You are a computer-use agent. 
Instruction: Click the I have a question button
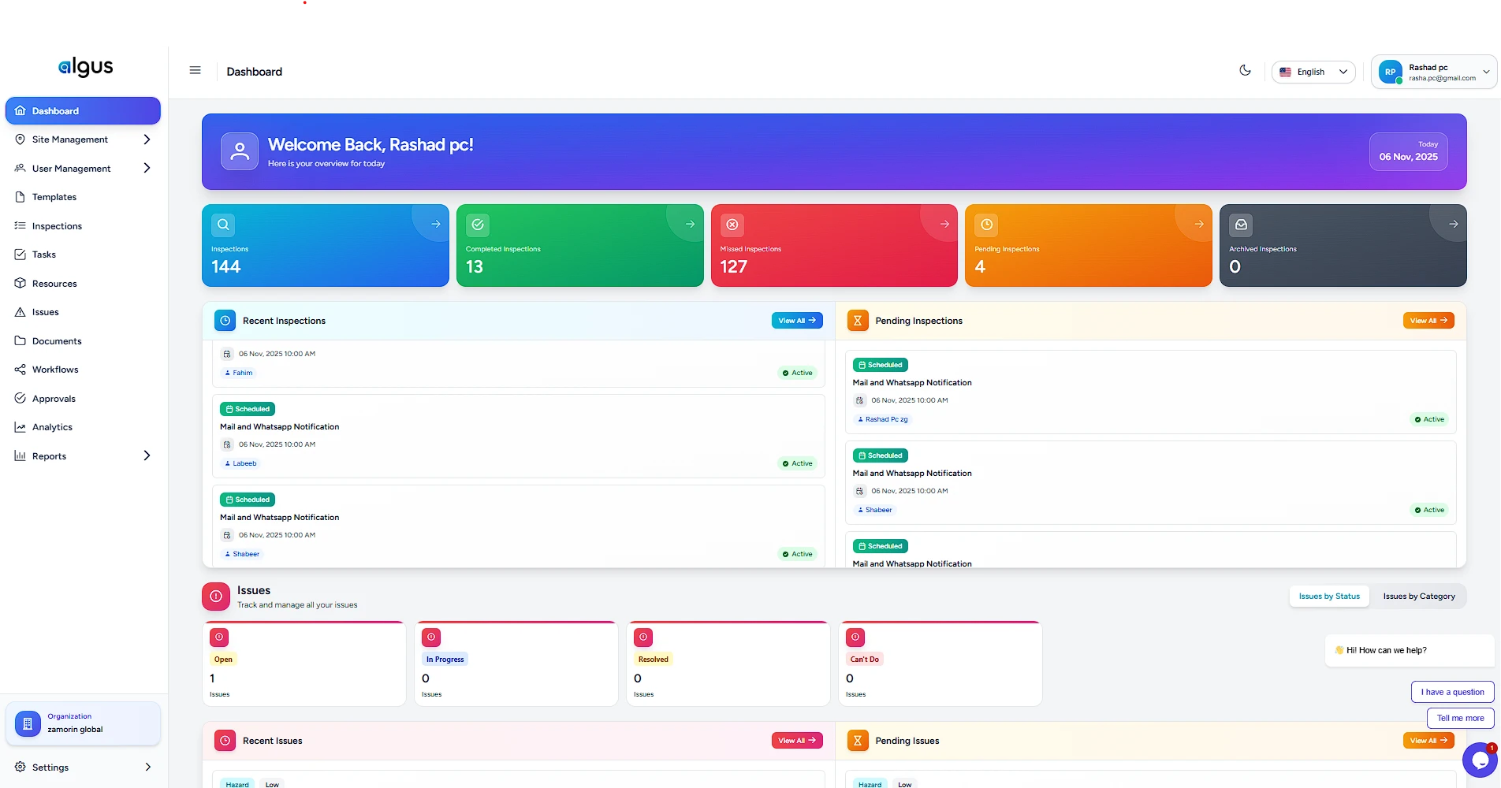[x=1452, y=692]
